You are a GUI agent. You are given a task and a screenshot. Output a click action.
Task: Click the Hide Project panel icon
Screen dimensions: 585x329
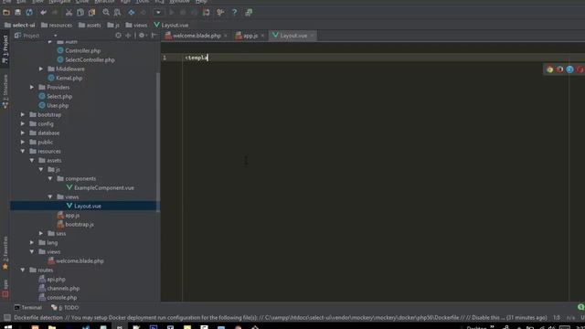tap(154, 36)
